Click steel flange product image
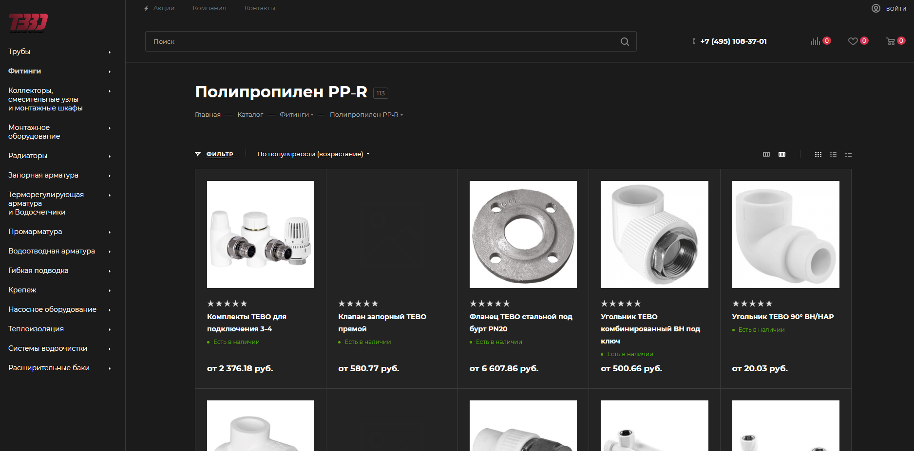Viewport: 914px width, 451px height. [523, 235]
